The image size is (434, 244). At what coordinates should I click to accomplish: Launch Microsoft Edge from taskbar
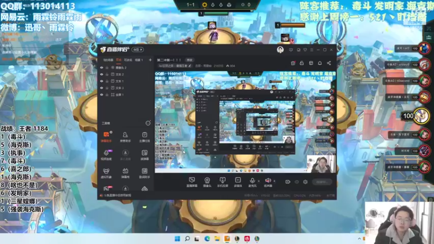tap(207, 239)
